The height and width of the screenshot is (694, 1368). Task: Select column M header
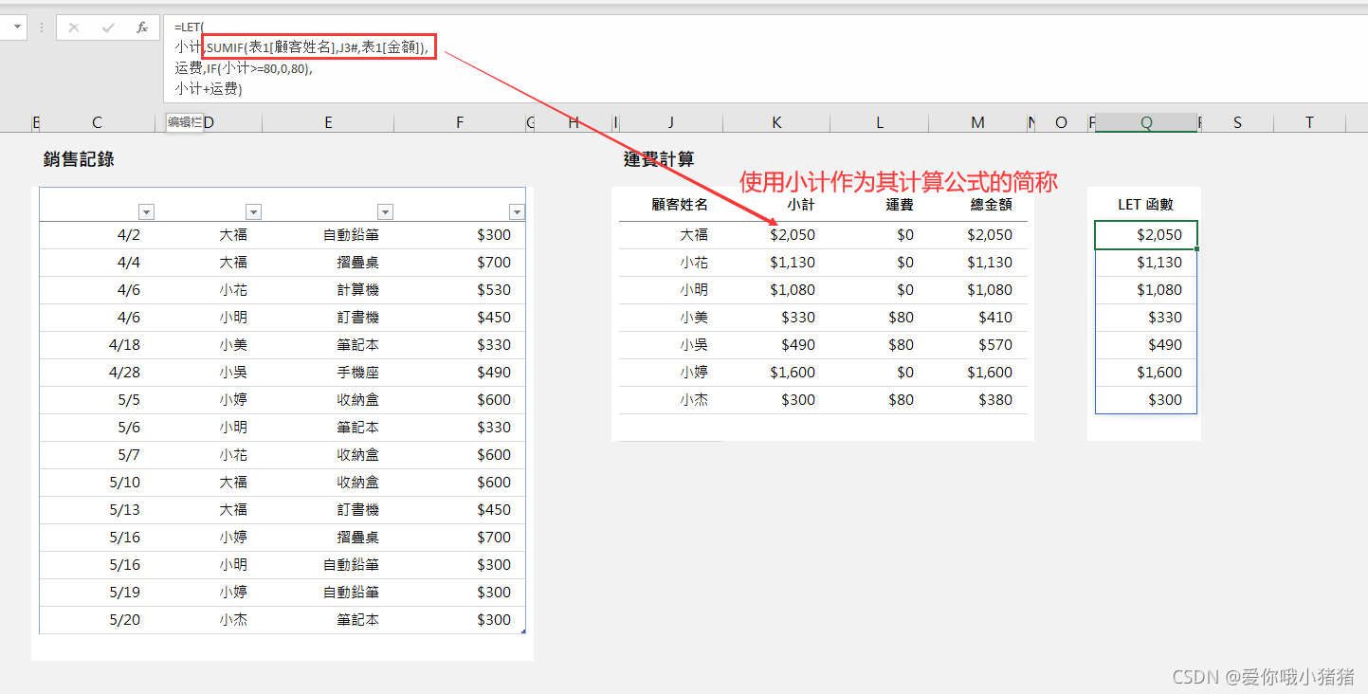977,122
